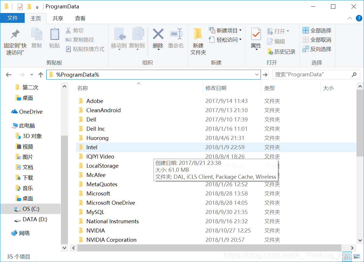364x262 pixels.
Task: Select the Adobe folder
Action: 95,101
